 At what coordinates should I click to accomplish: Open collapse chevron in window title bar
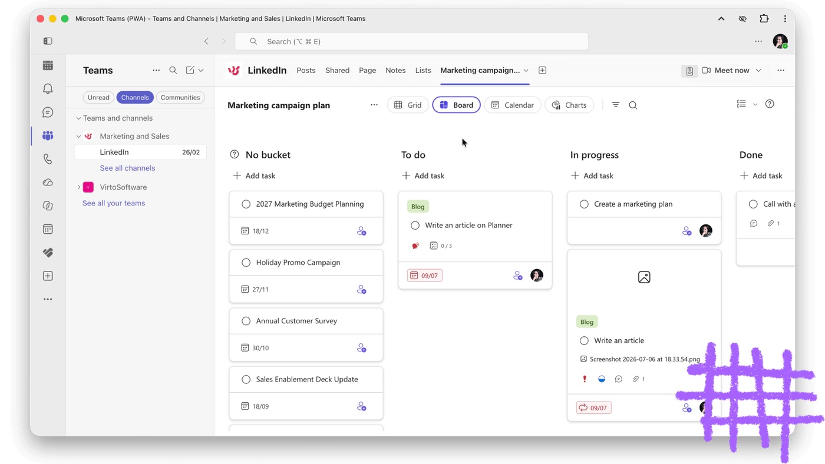coord(721,18)
